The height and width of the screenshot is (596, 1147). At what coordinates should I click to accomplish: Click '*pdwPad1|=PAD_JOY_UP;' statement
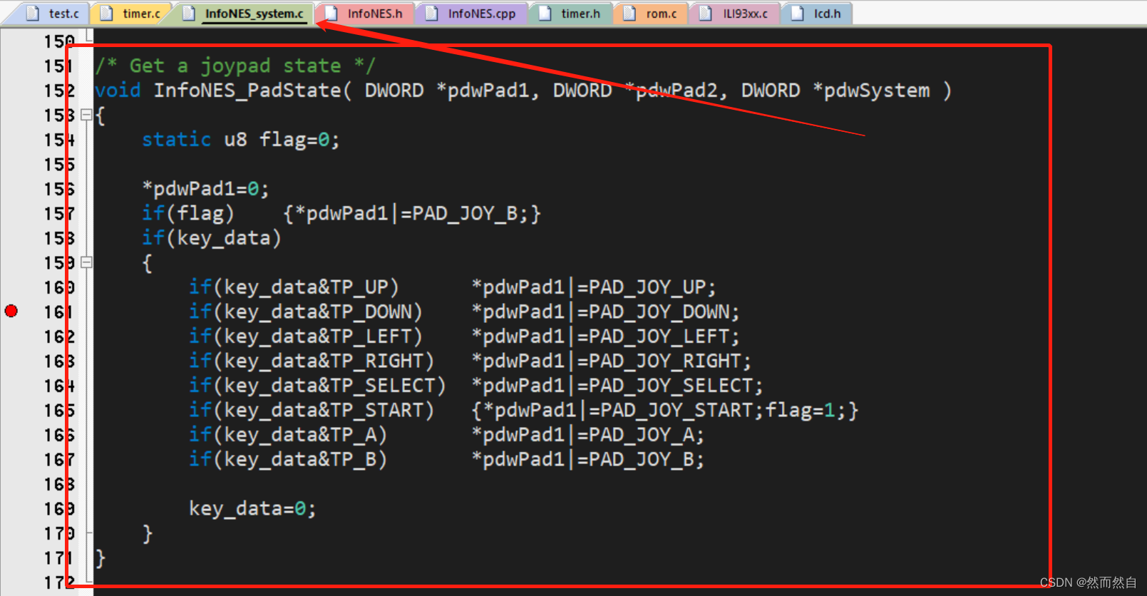coord(594,287)
